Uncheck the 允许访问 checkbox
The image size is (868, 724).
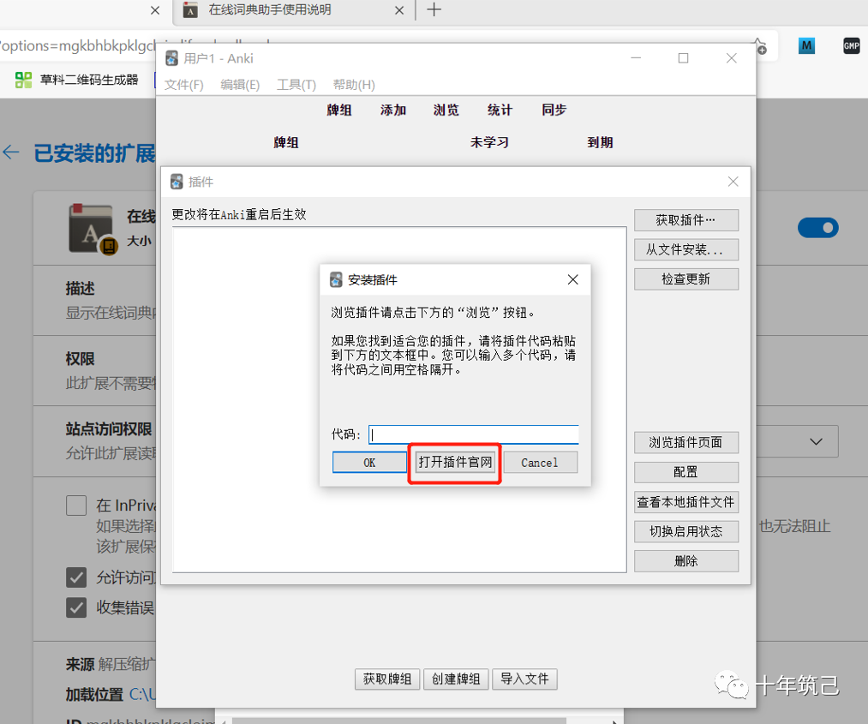76,577
